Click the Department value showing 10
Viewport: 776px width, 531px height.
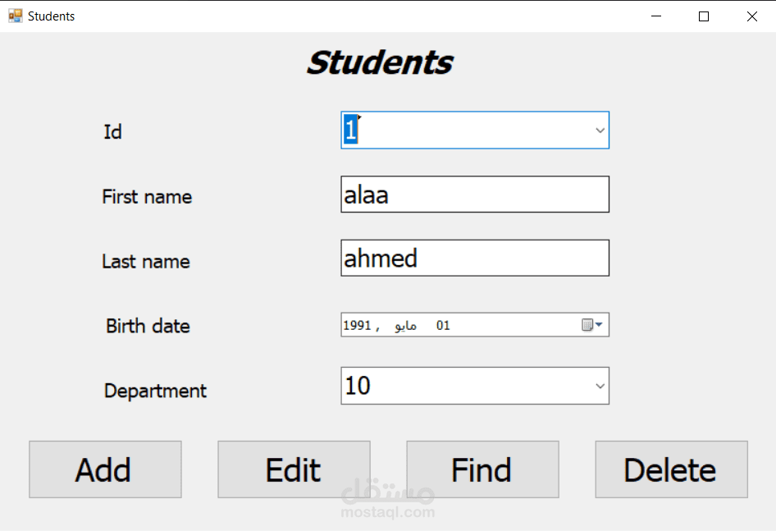tap(358, 386)
